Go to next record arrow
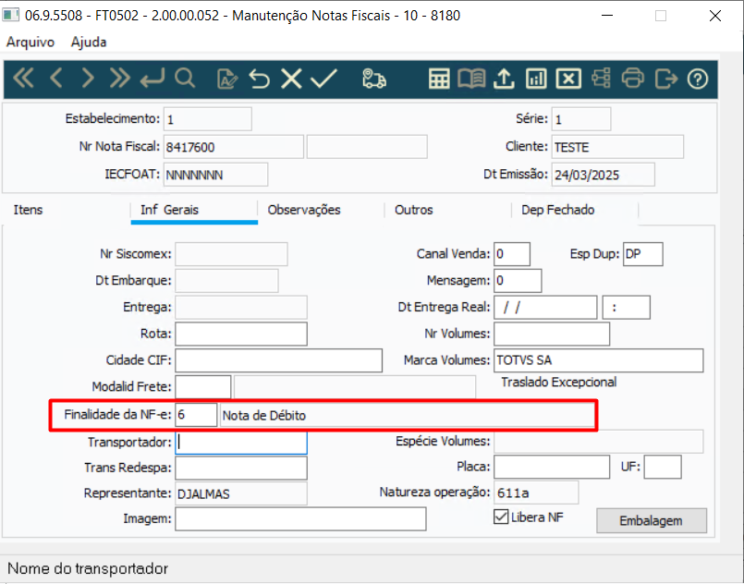Screen dimensions: 744x584 [x=87, y=79]
